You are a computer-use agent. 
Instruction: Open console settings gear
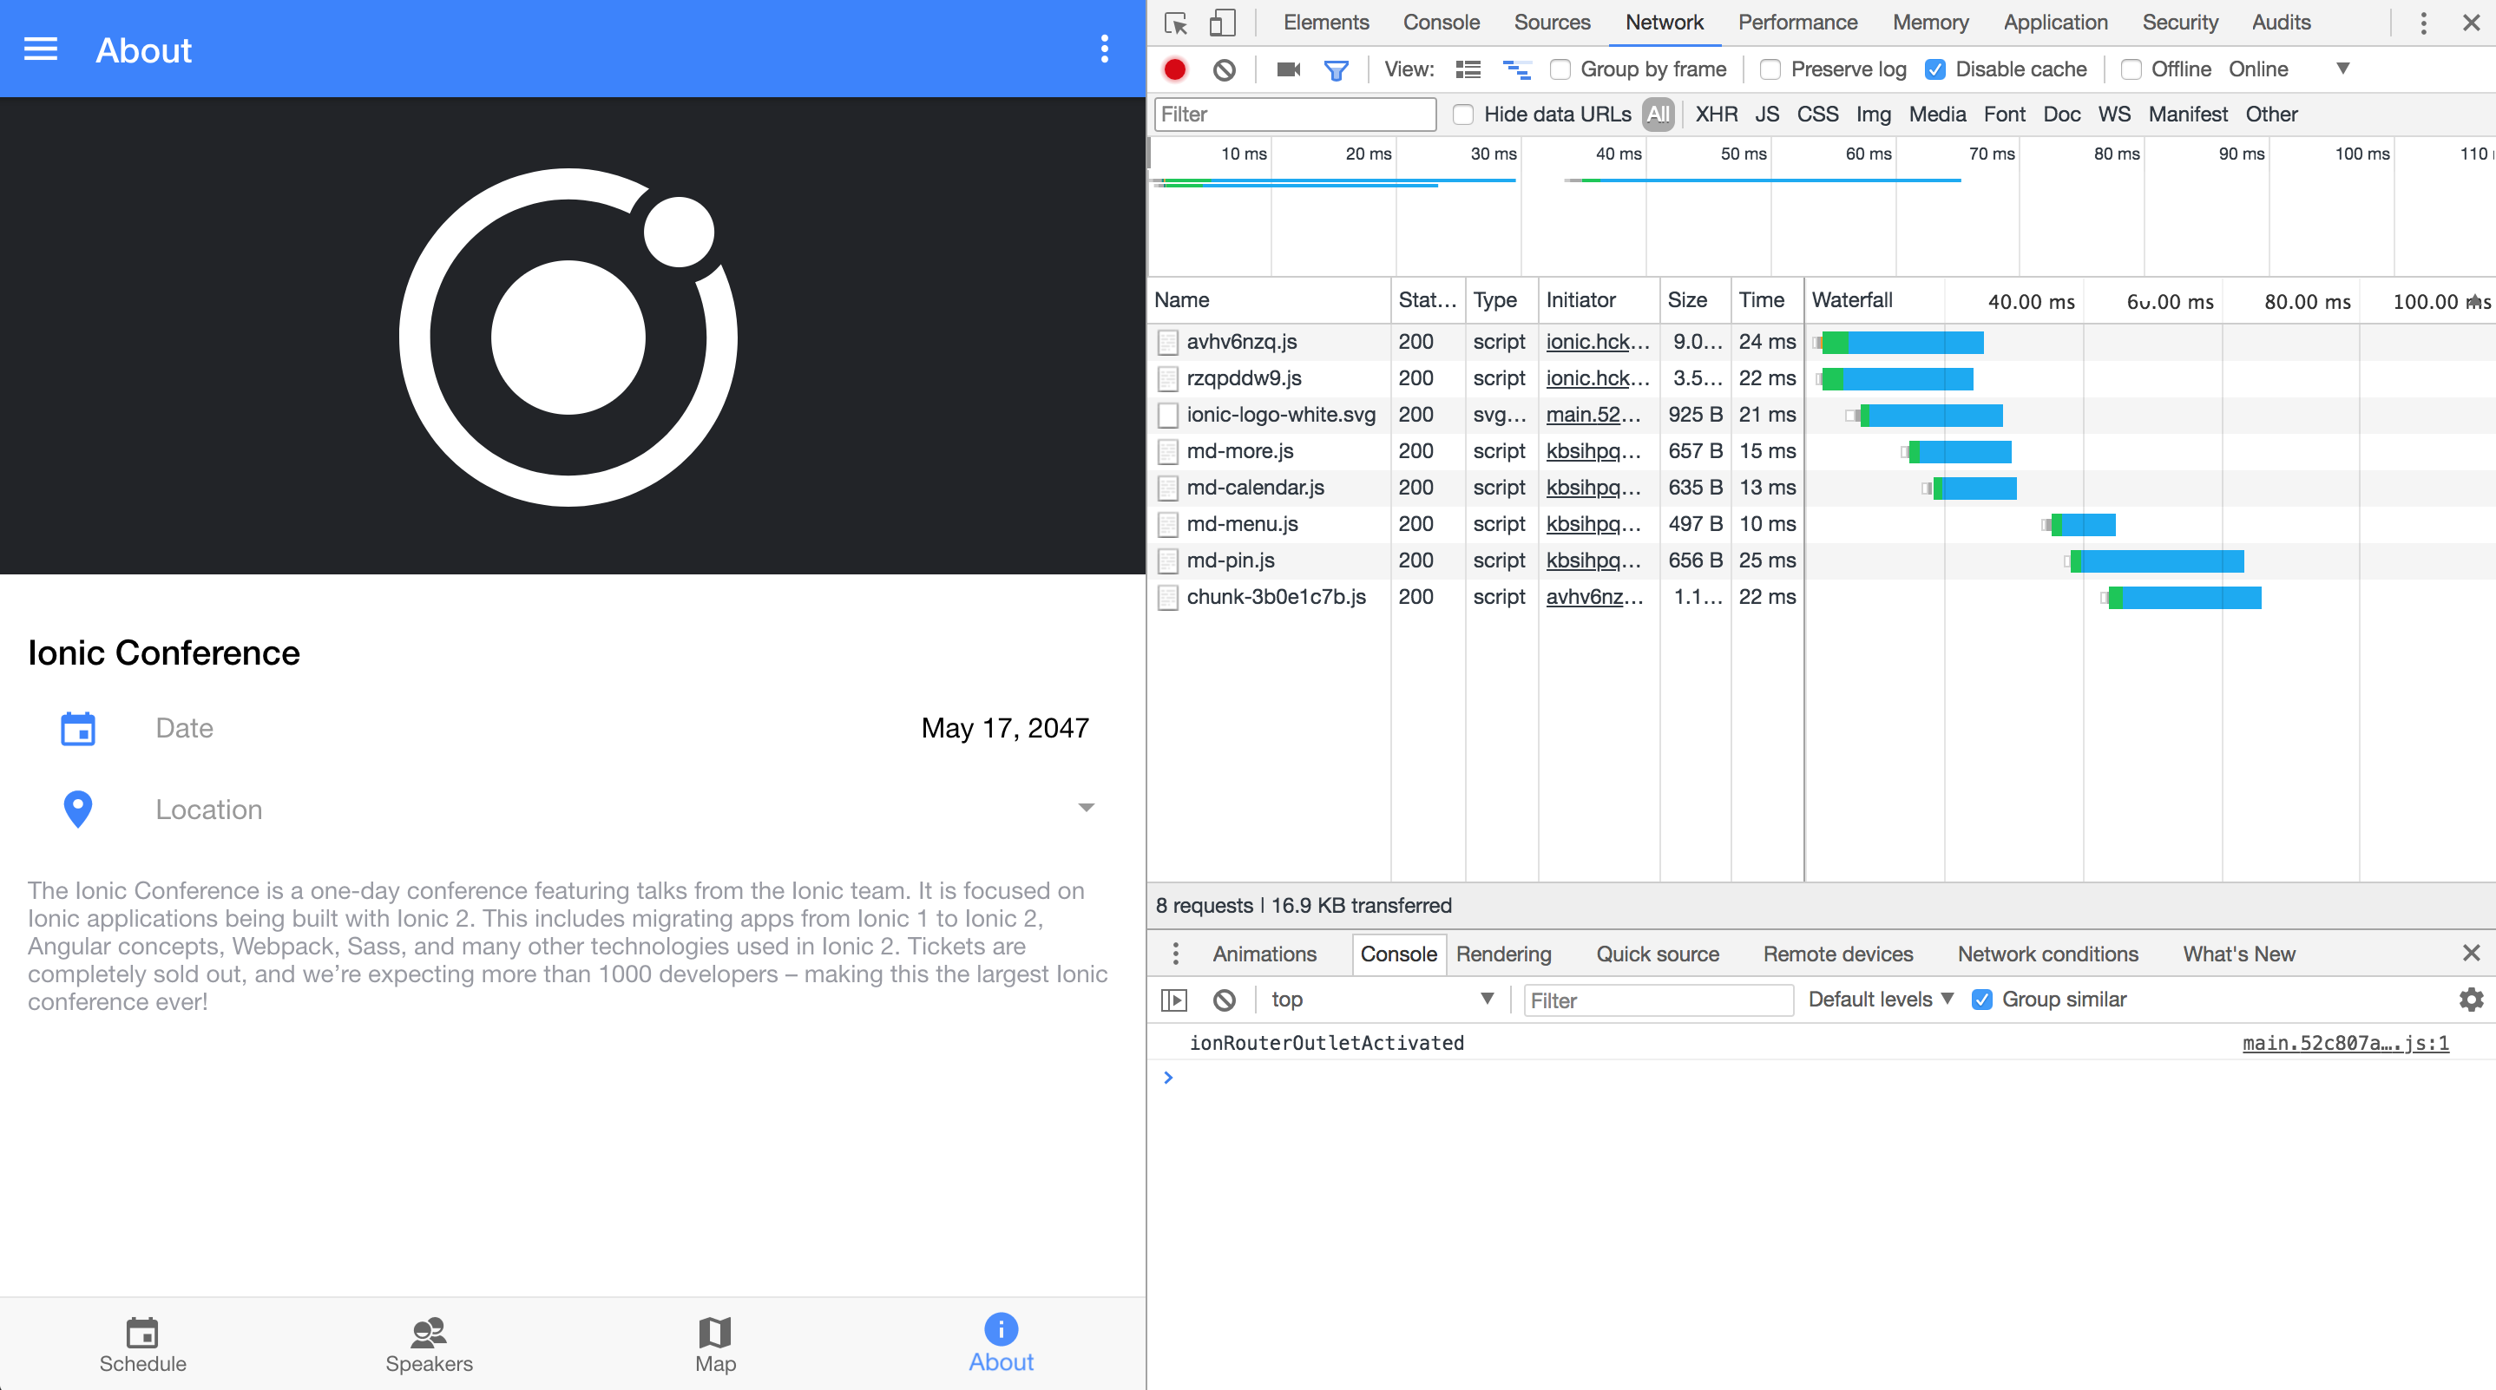[2471, 1000]
